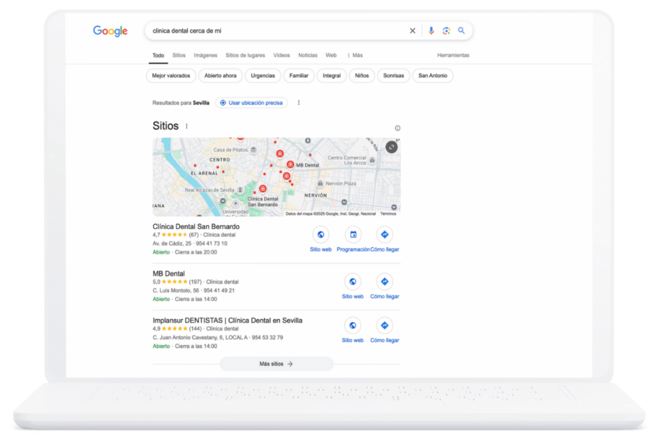The image size is (658, 439).
Task: Open three-dot options beside Usar ubicación precisa
Action: coord(298,103)
